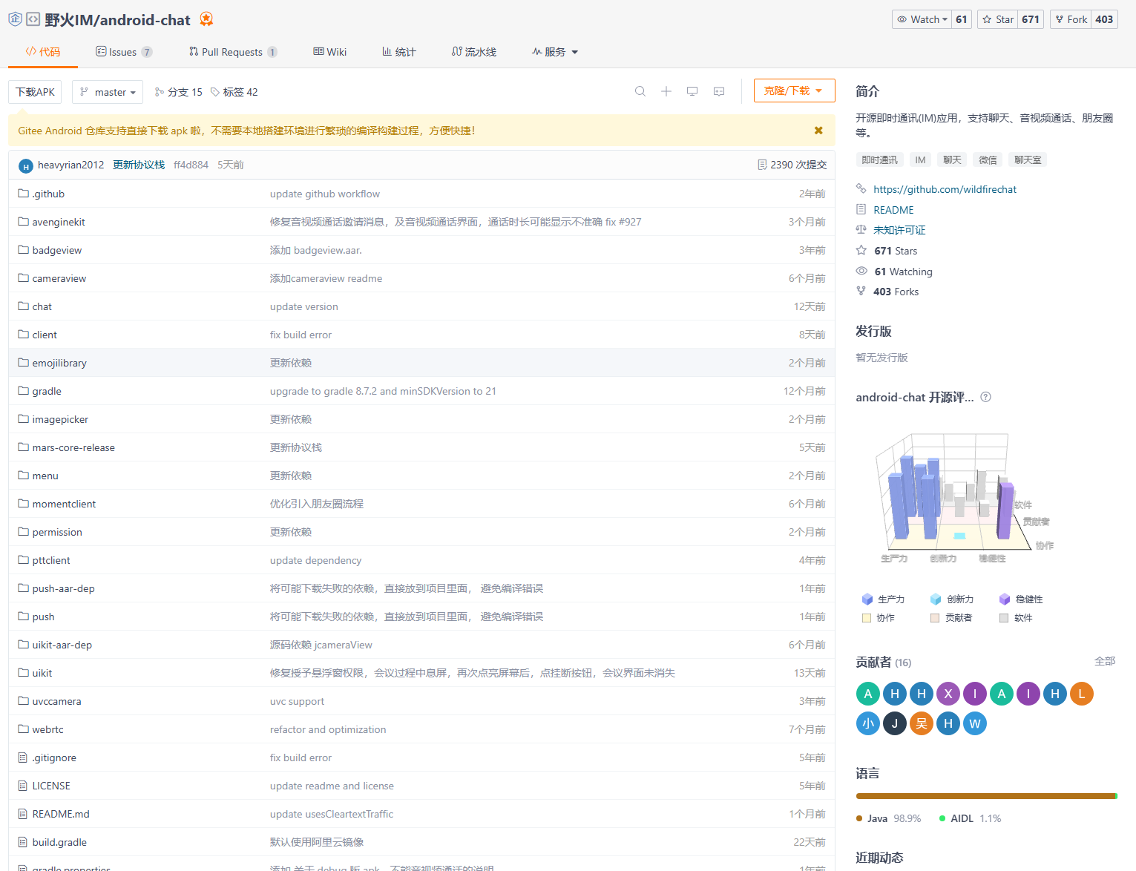Open the Wiki tab
1136x871 pixels.
[330, 52]
